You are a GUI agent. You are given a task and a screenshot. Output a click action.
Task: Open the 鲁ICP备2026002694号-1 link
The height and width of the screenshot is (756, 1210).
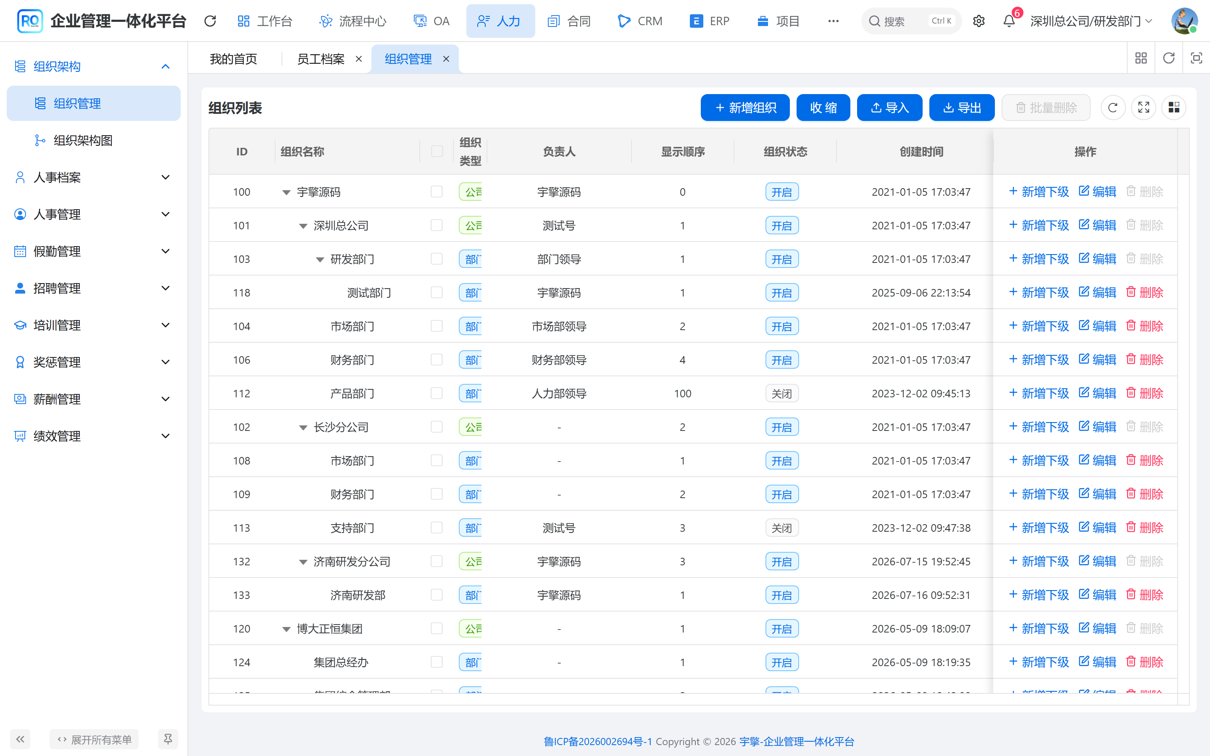point(598,741)
